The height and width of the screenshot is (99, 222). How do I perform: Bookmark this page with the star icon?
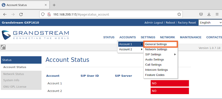click(179, 14)
